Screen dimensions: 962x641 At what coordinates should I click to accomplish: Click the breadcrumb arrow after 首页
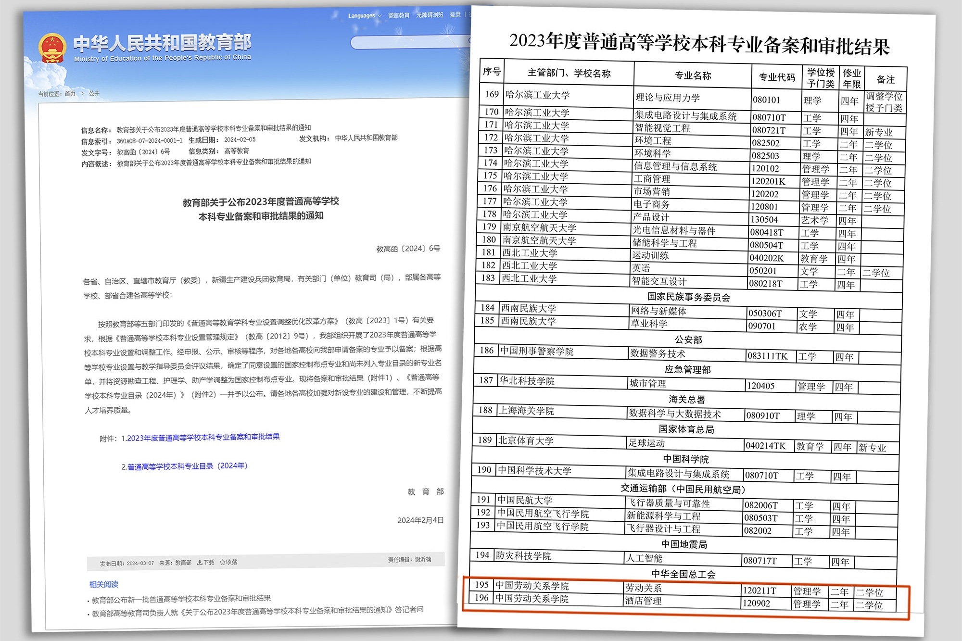point(82,93)
